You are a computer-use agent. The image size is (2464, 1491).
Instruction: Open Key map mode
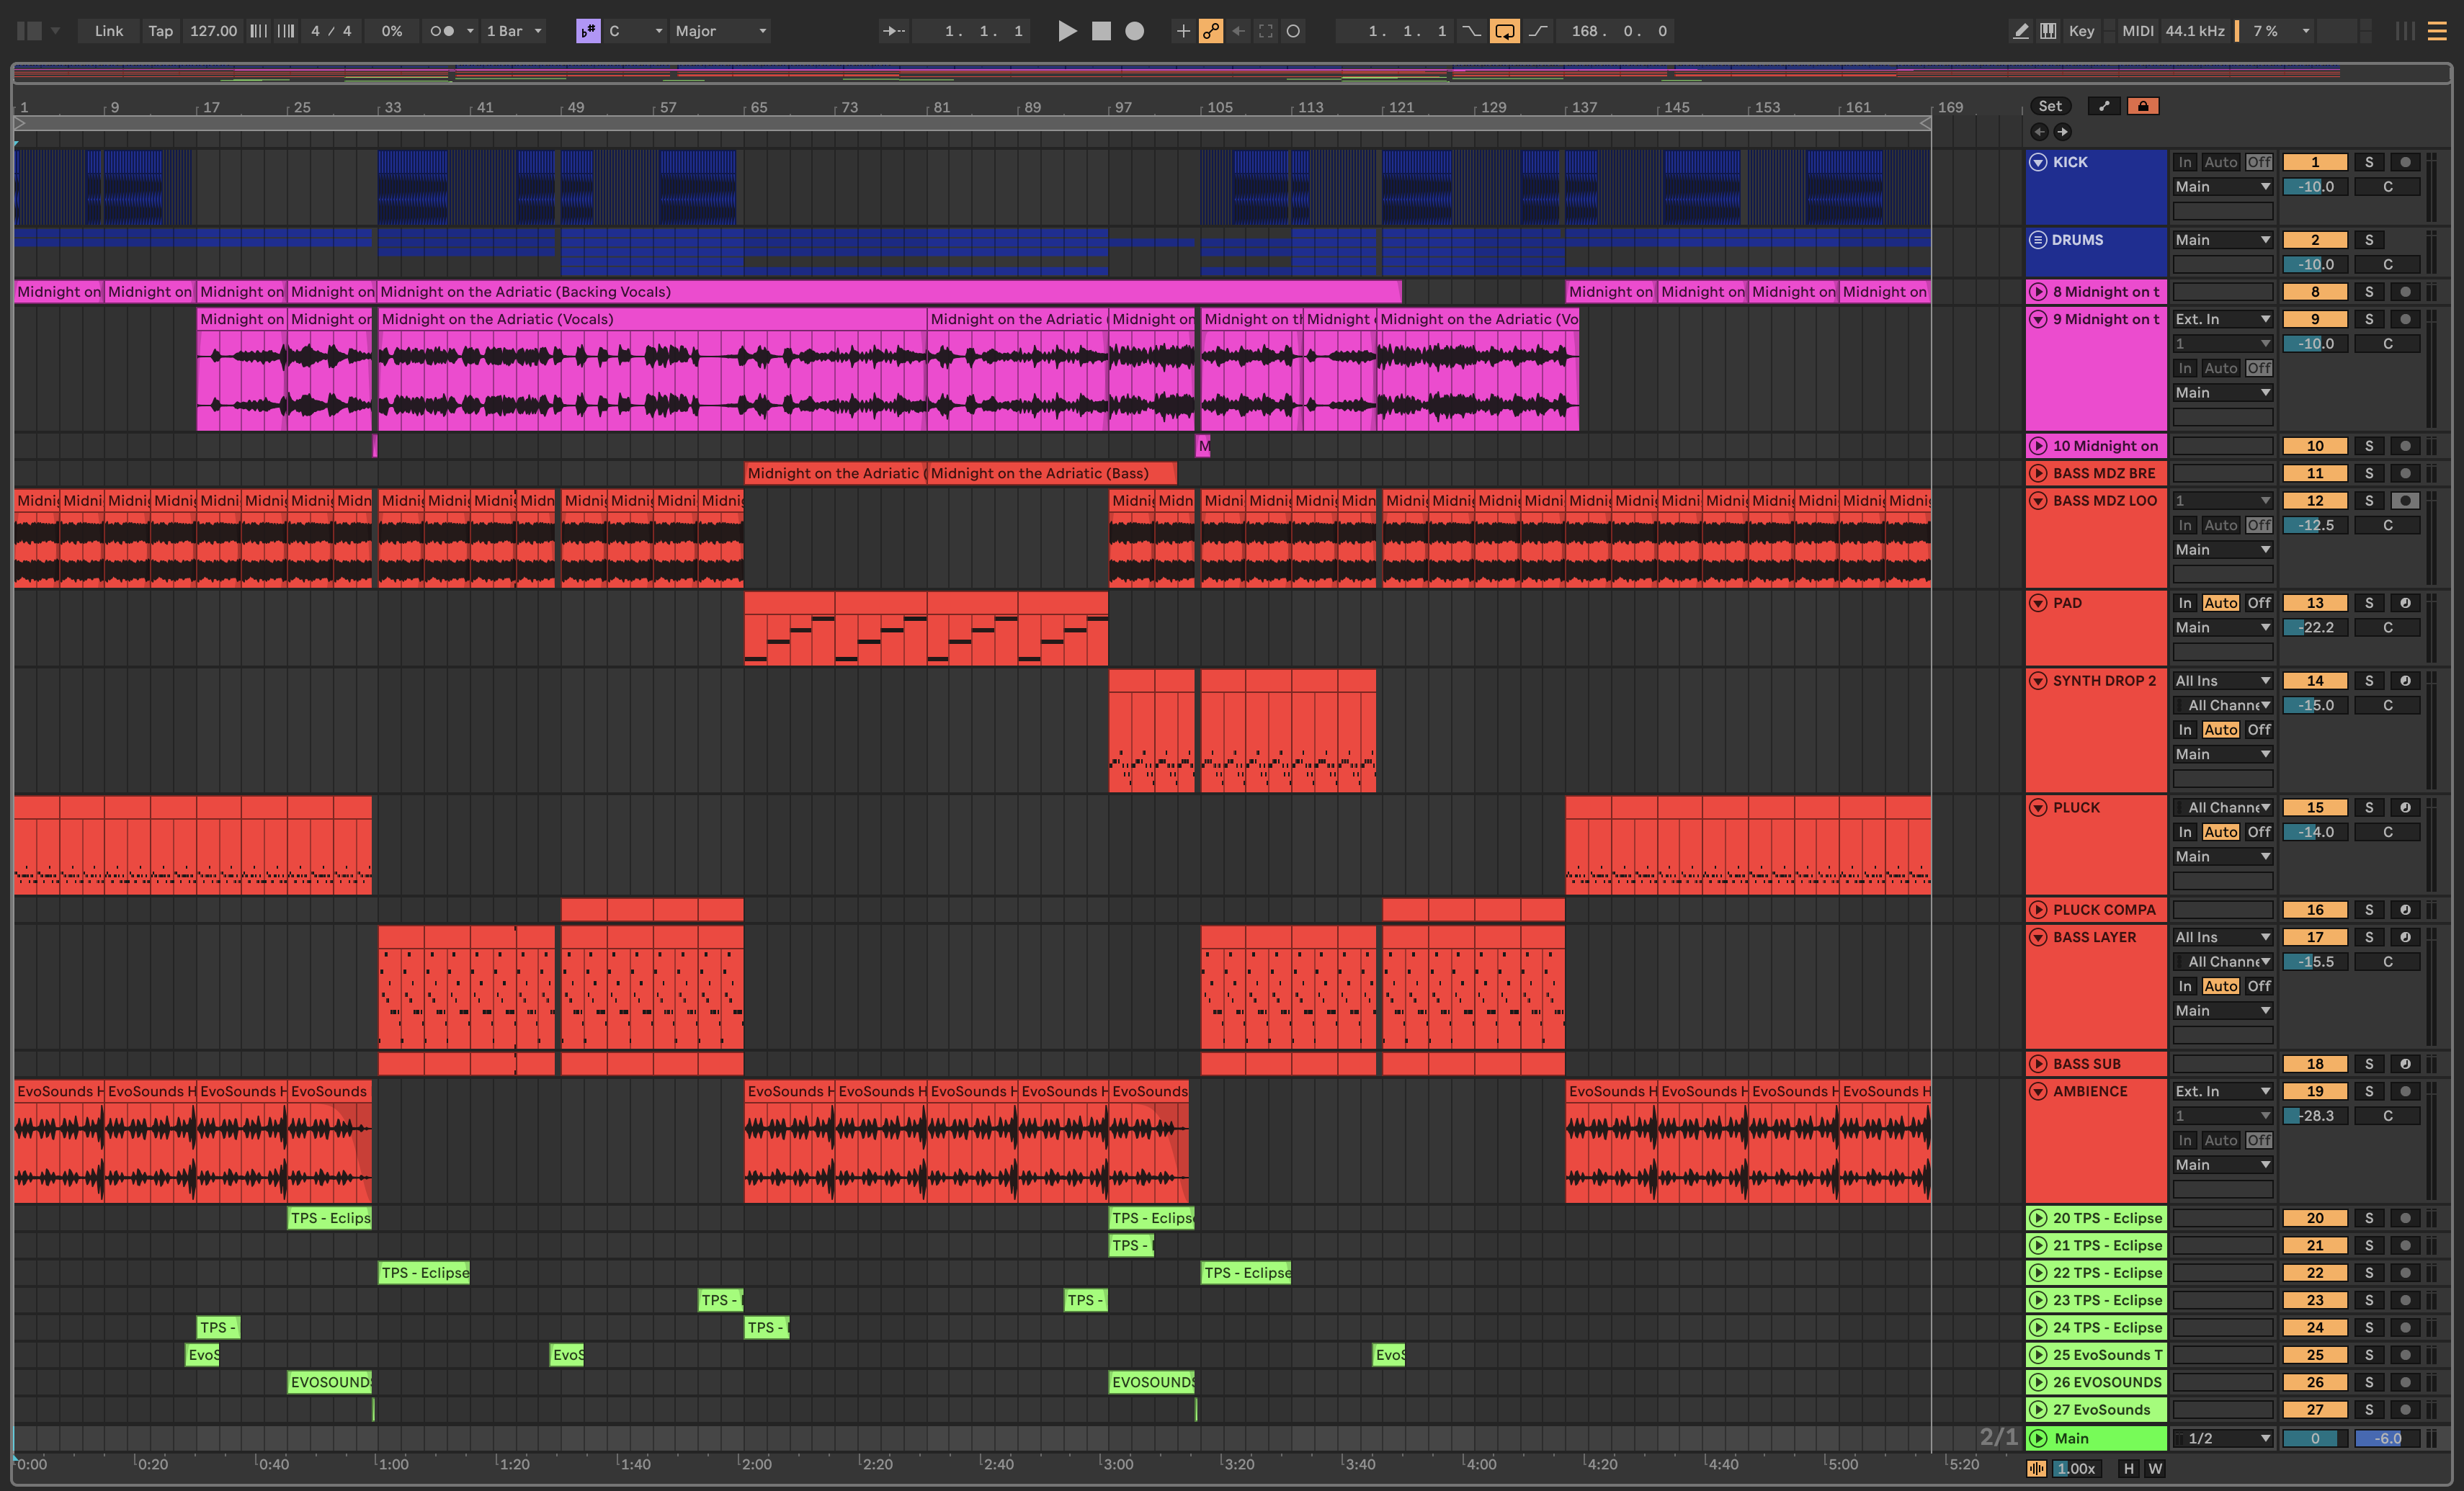click(x=2081, y=31)
